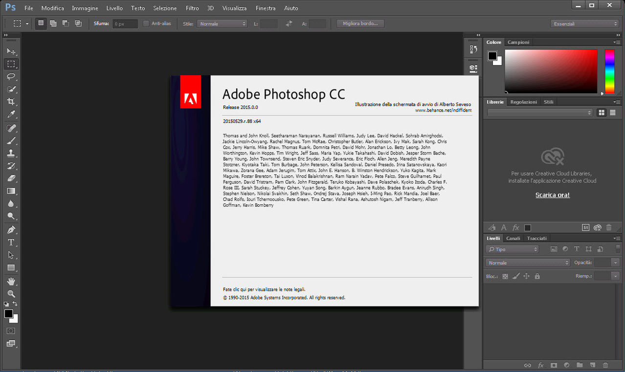Open the Opacità dropdown arrow

click(x=615, y=263)
